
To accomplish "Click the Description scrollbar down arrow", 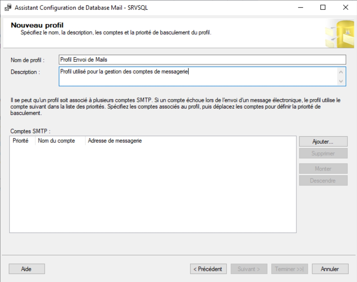I will 341,81.
